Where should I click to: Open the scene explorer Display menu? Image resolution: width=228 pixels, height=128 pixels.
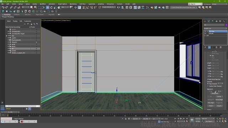click(x=15, y=21)
